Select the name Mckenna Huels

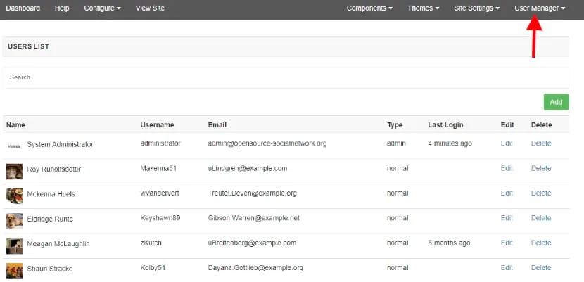pos(51,194)
